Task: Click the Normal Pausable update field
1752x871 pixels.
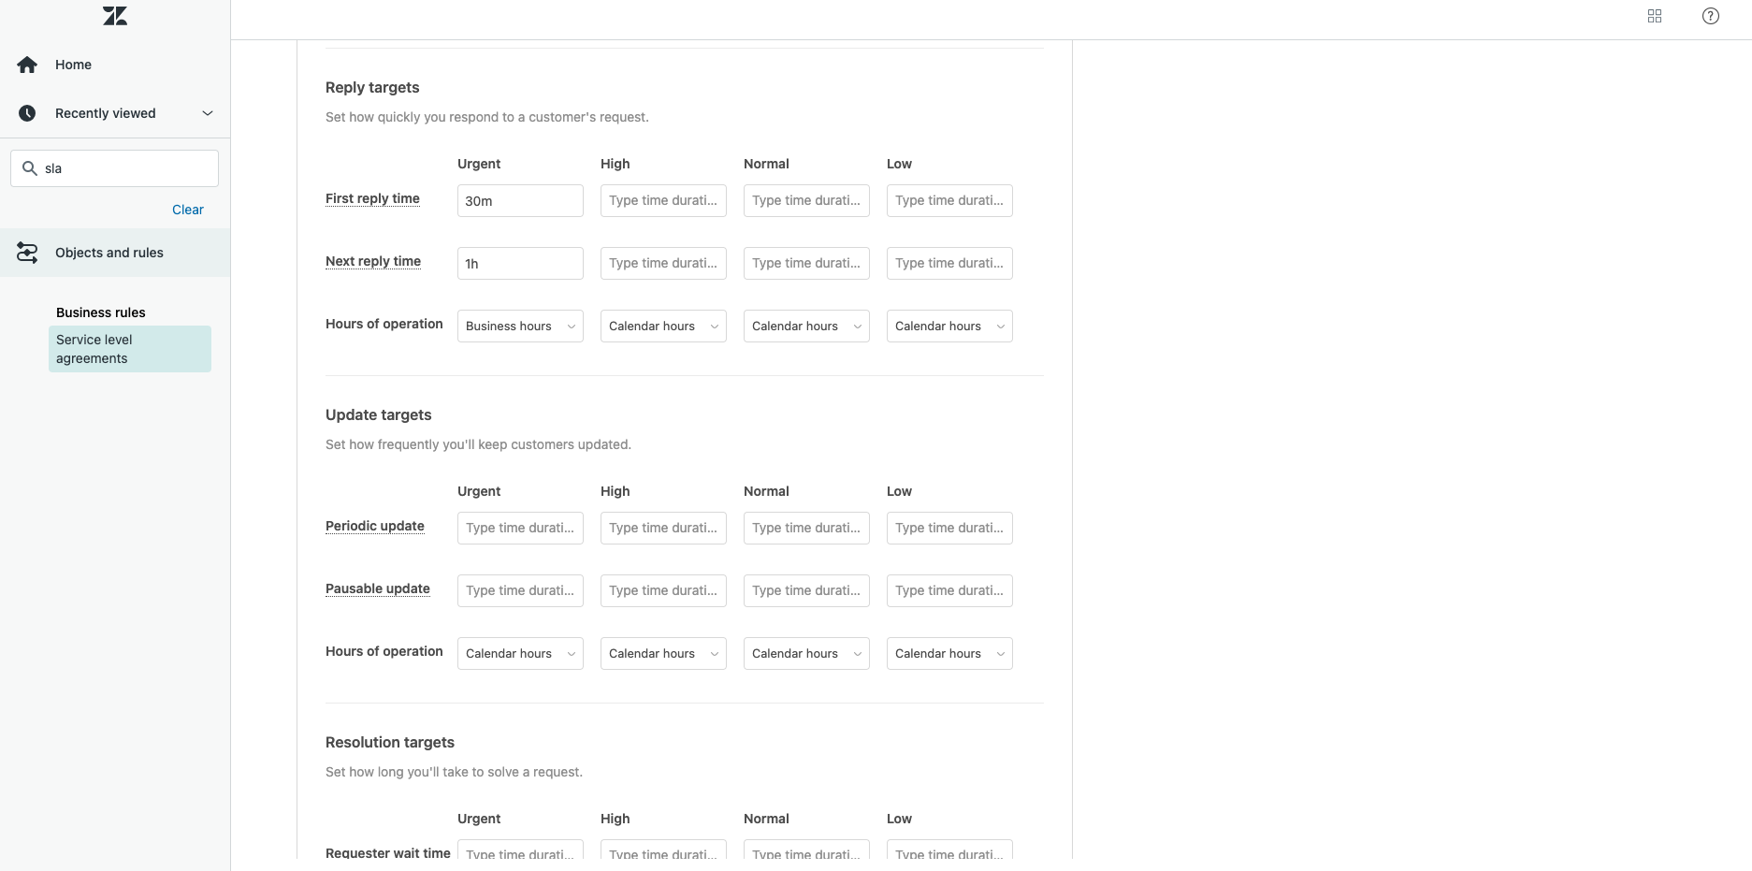Action: [806, 591]
